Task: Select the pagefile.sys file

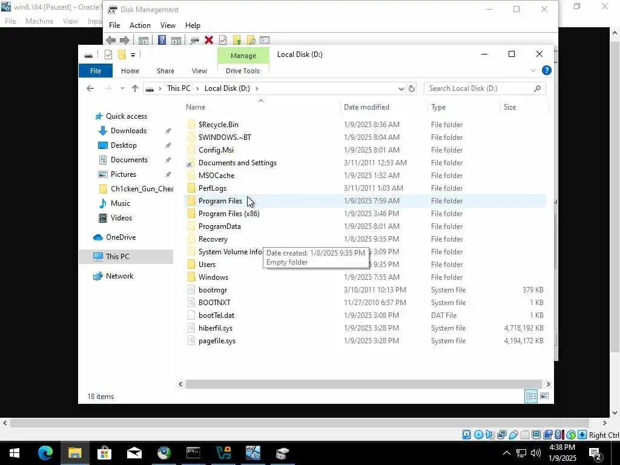Action: click(217, 341)
